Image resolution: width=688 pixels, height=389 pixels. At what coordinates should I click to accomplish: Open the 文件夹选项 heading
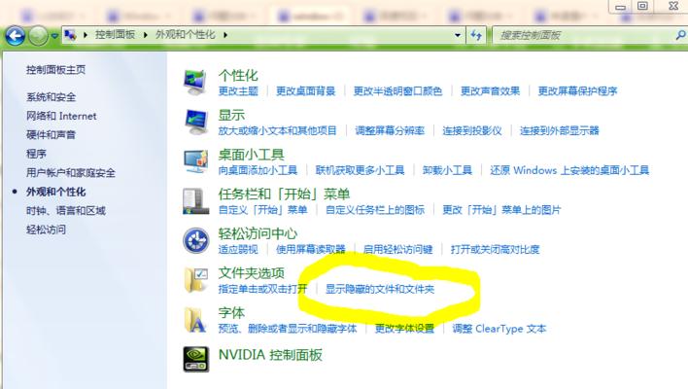pyautogui.click(x=252, y=273)
